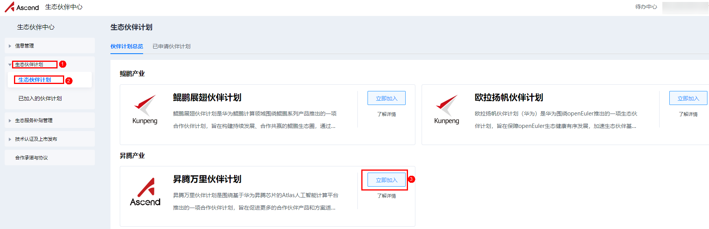Switch to 已申请伙伴计划 tab
This screenshot has height=229, width=709.
(172, 46)
